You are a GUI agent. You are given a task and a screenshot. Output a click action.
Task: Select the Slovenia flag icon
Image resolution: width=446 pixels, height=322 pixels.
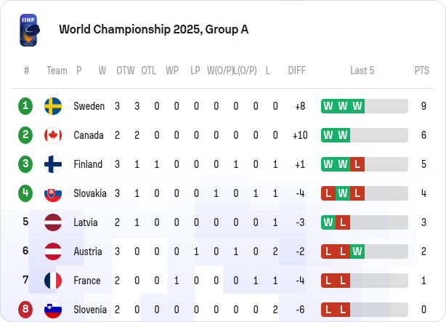[x=53, y=310]
